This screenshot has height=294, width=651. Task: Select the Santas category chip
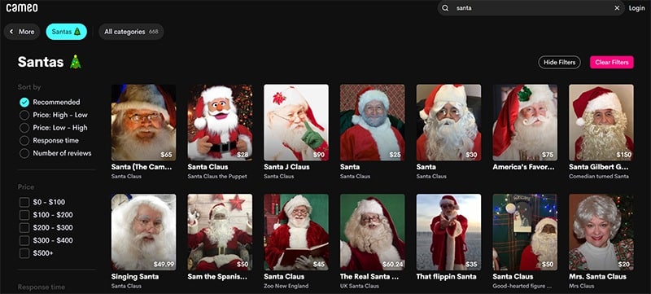tap(67, 32)
